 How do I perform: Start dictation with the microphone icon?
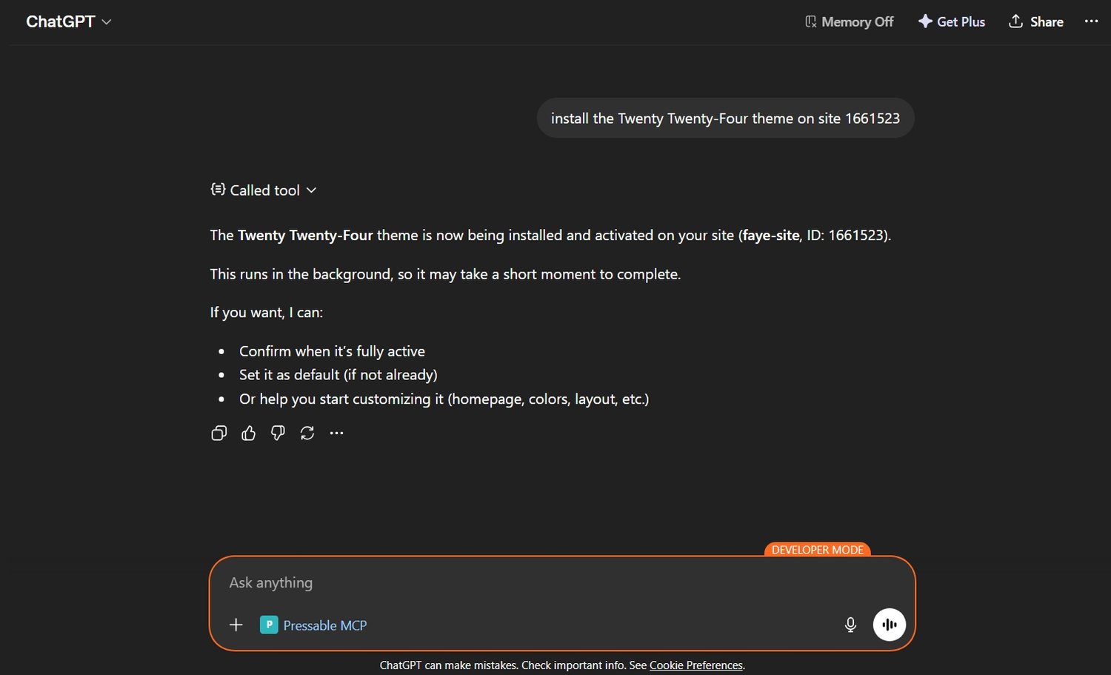(850, 625)
